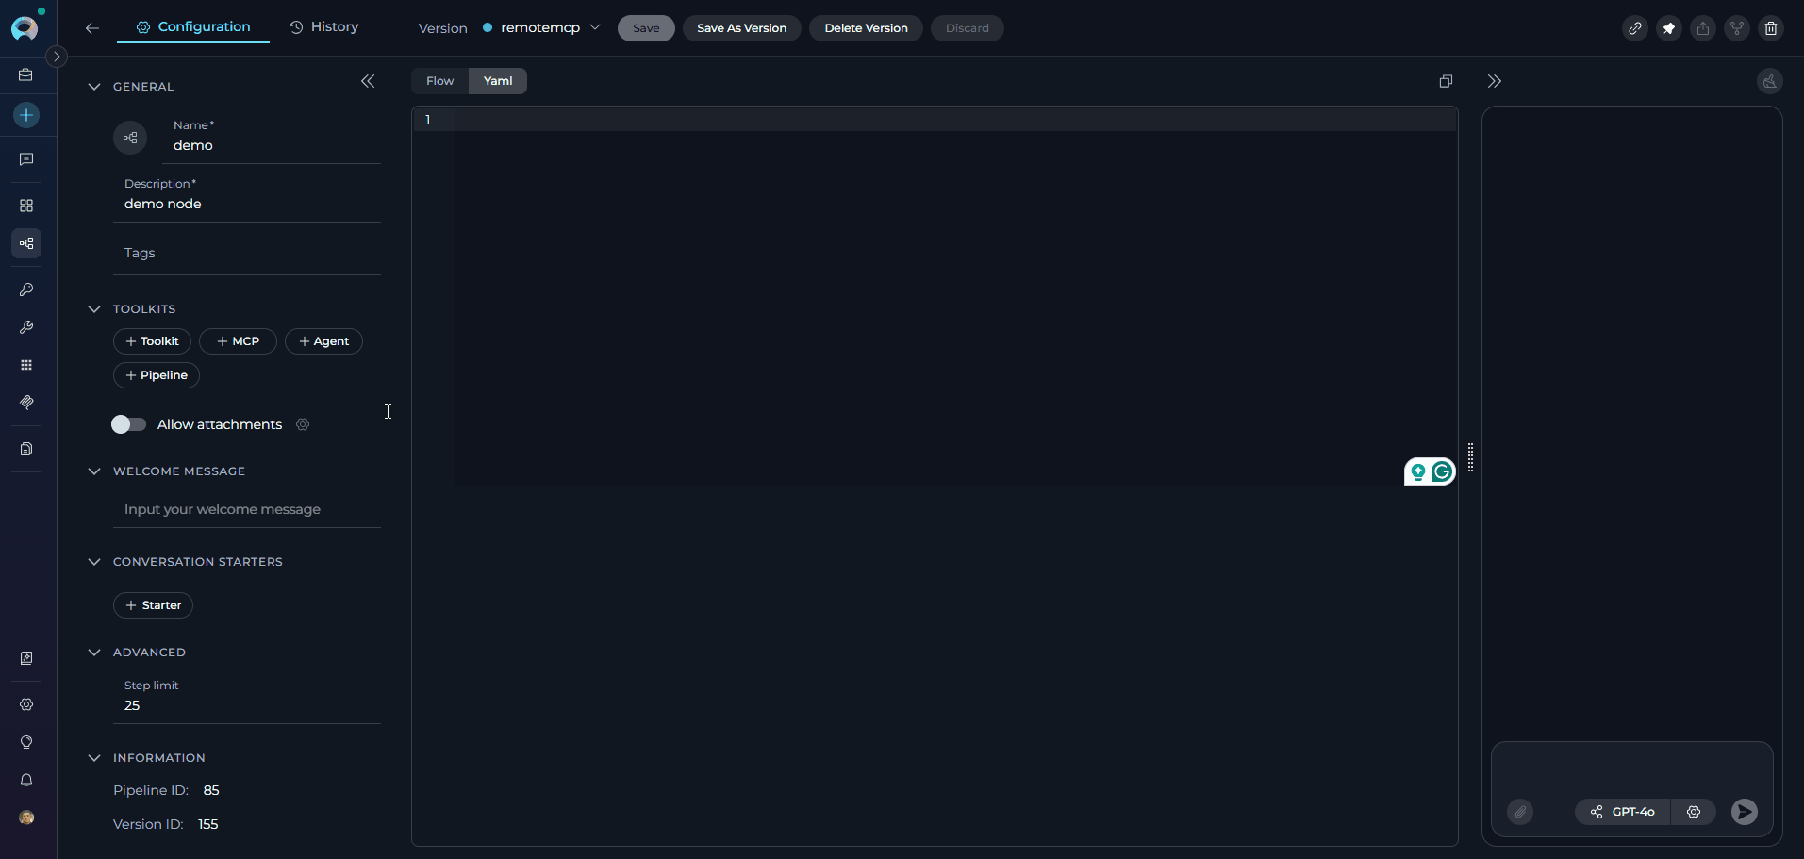Image resolution: width=1804 pixels, height=859 pixels.
Task: Collapse the left configuration panel
Action: click(x=368, y=82)
